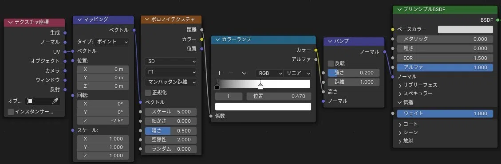
Task: Click the 空隙性 2.000 field
Action: [171, 140]
